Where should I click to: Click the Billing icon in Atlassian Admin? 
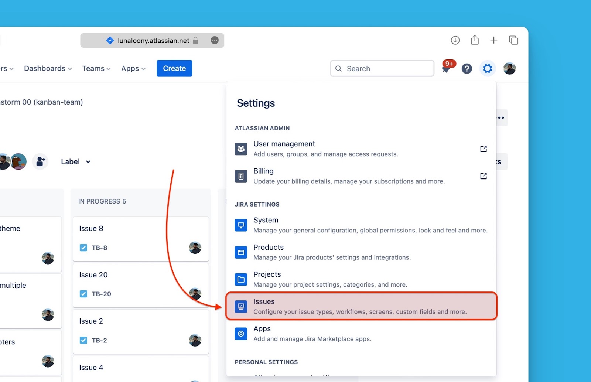(241, 176)
